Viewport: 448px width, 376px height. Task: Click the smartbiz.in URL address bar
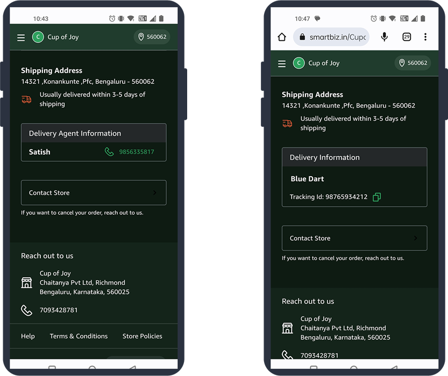click(x=332, y=37)
